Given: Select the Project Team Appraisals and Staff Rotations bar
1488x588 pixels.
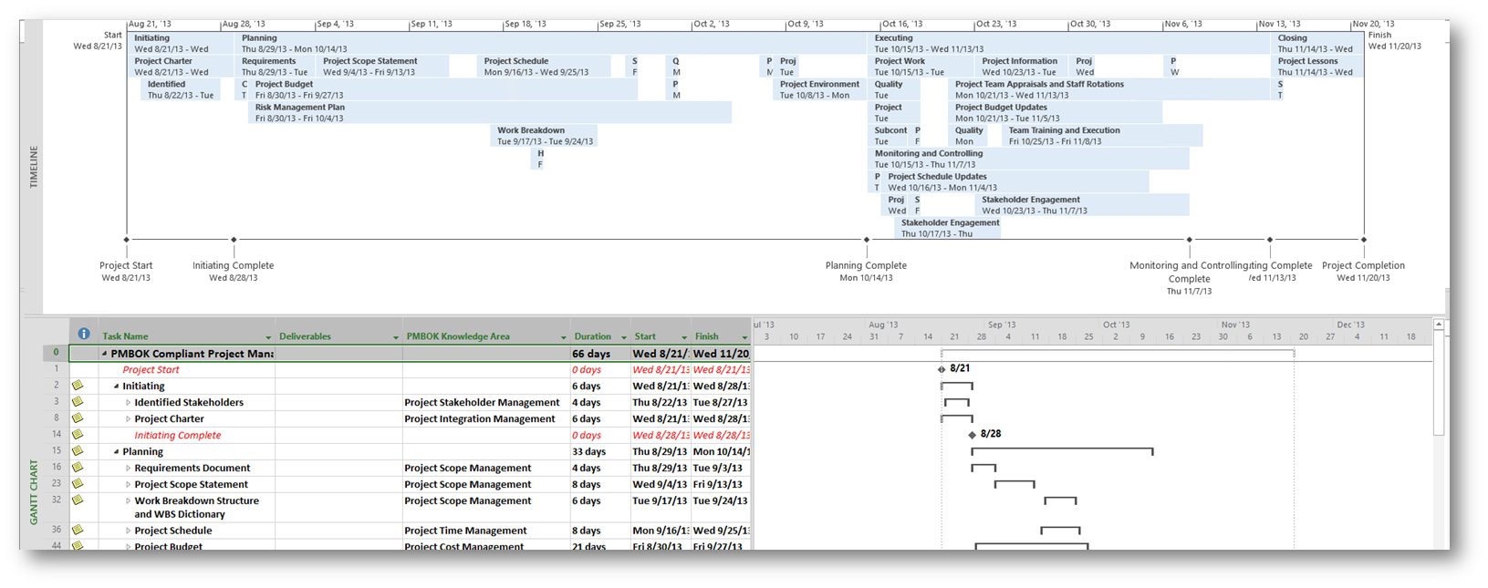Looking at the screenshot, I should pos(1109,89).
